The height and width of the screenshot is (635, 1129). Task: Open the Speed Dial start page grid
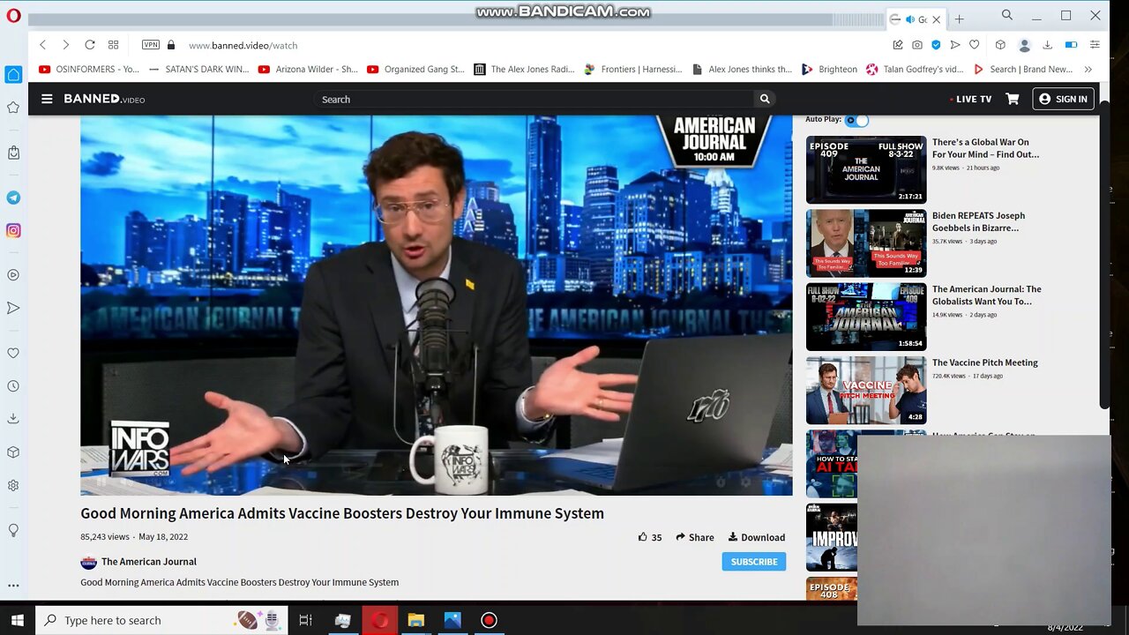click(x=113, y=45)
